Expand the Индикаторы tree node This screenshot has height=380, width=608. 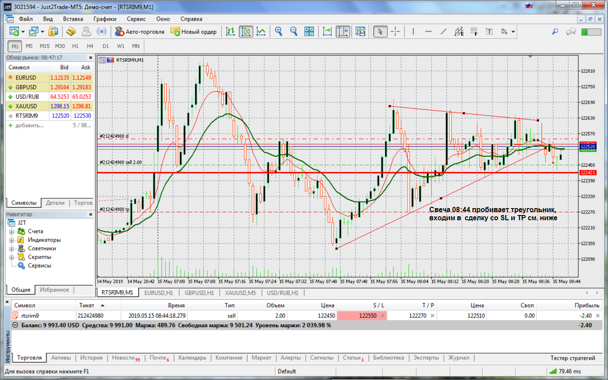point(12,240)
